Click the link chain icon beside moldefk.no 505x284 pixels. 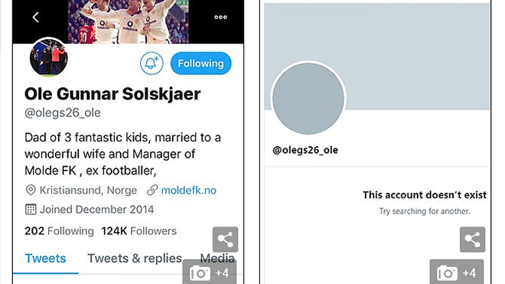click(x=152, y=190)
